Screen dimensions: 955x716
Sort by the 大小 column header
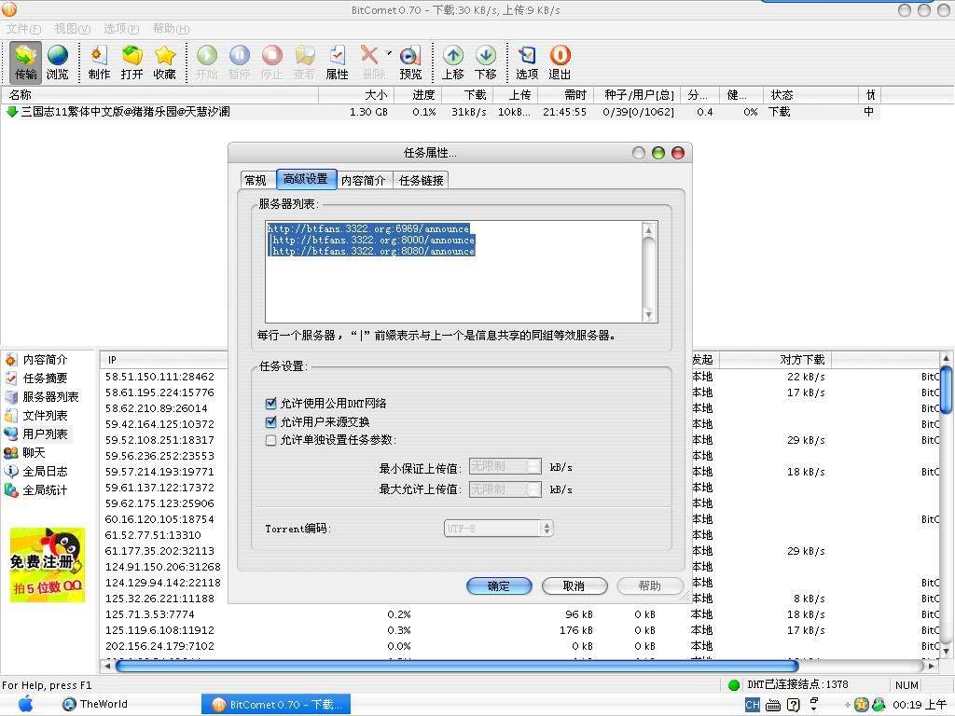[357, 95]
